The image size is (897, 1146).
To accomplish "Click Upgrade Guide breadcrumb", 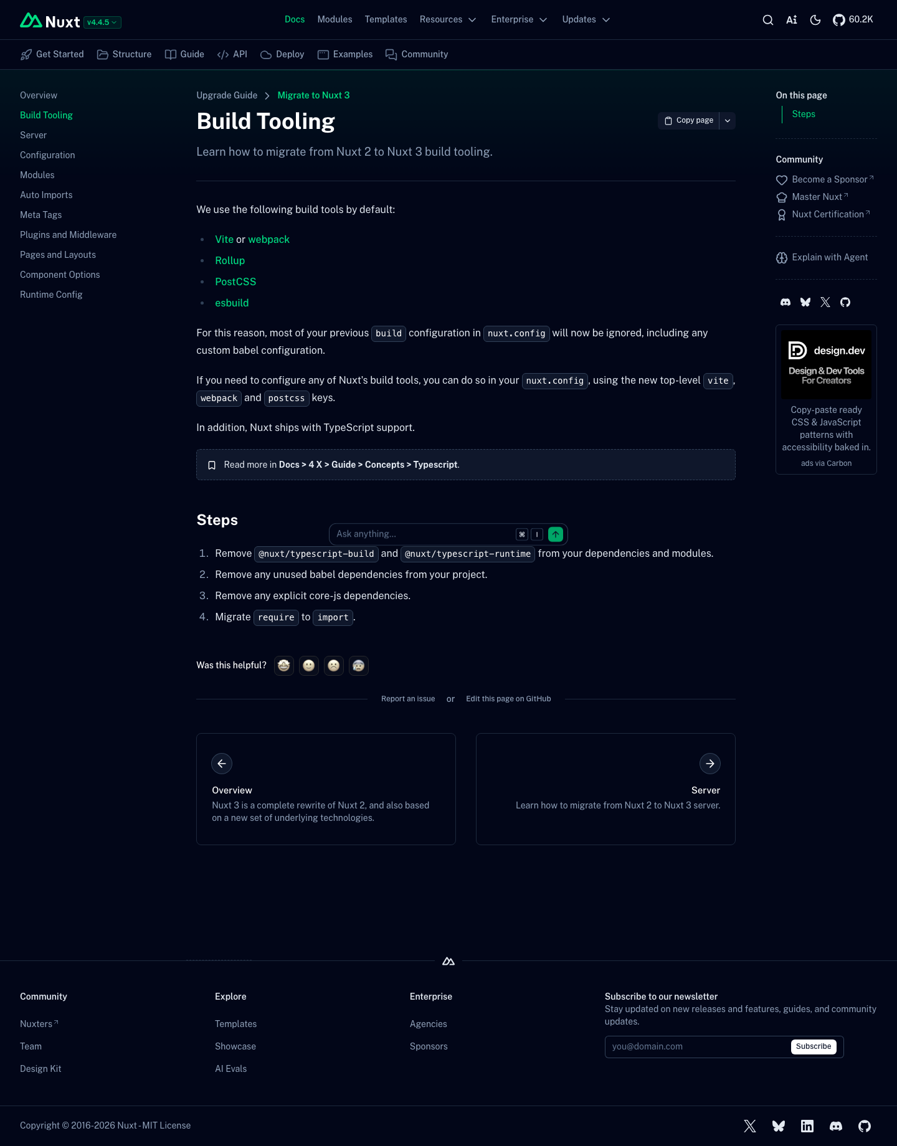I will 227,95.
